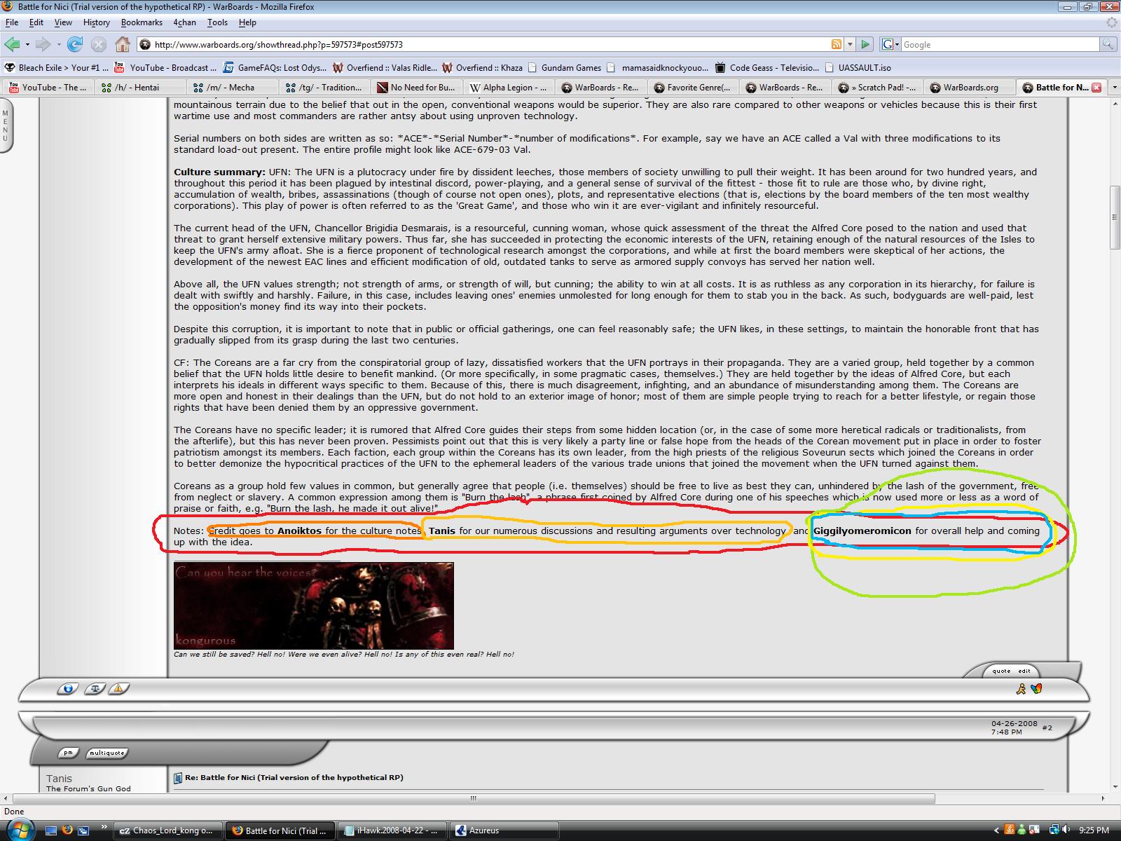Open the Code Geass bookmark
Screen dimensions: 1121x841
pos(766,68)
